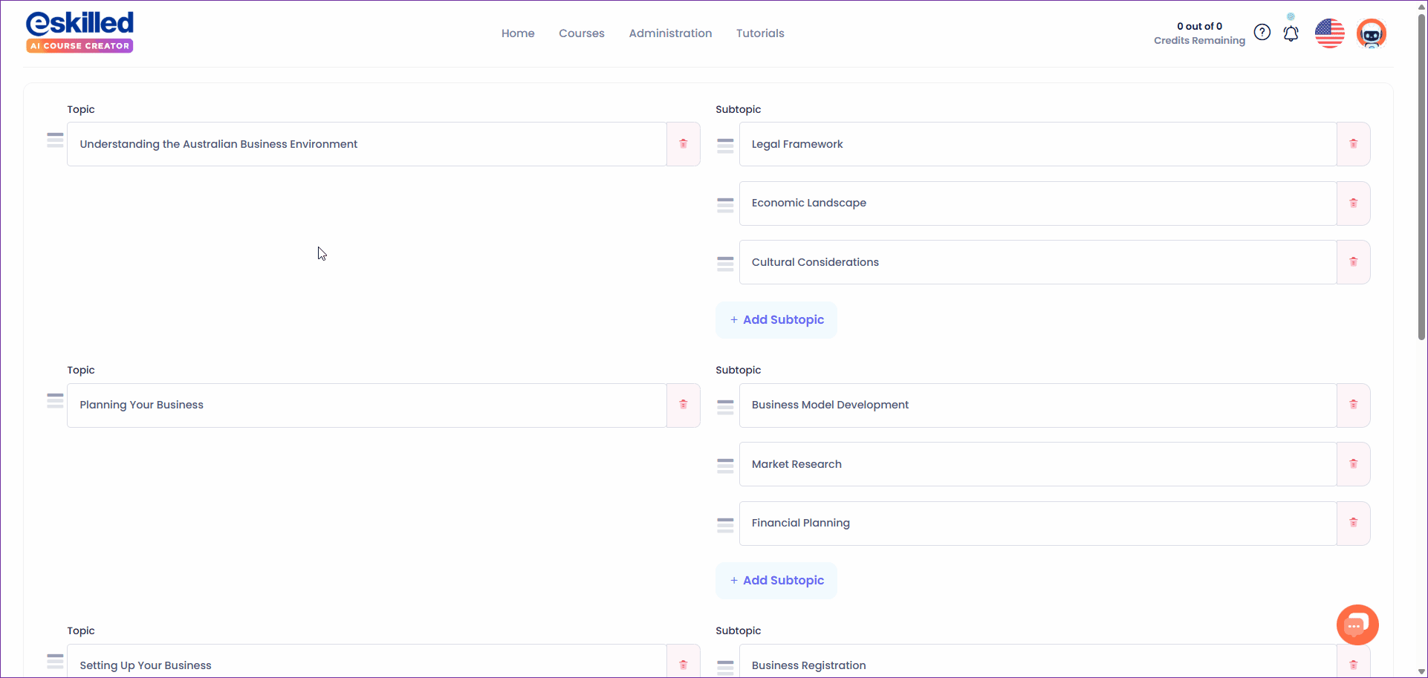Click the Business Model Development input field
This screenshot has width=1428, height=678.
click(x=1037, y=405)
